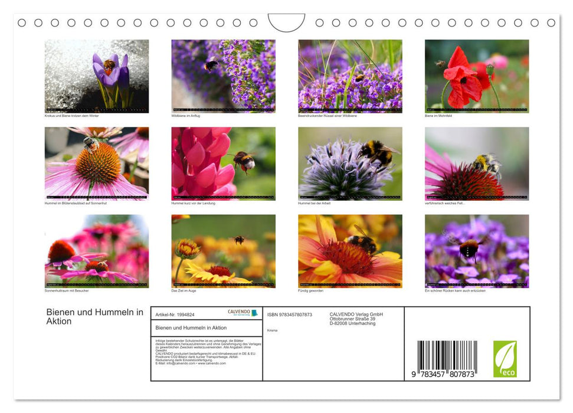Open the 'Hummel kurz vor der Landung' photo
573x413 pixels.
222,163
